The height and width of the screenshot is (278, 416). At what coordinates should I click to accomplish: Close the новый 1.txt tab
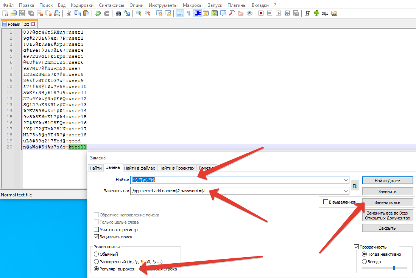pyautogui.click(x=33, y=24)
